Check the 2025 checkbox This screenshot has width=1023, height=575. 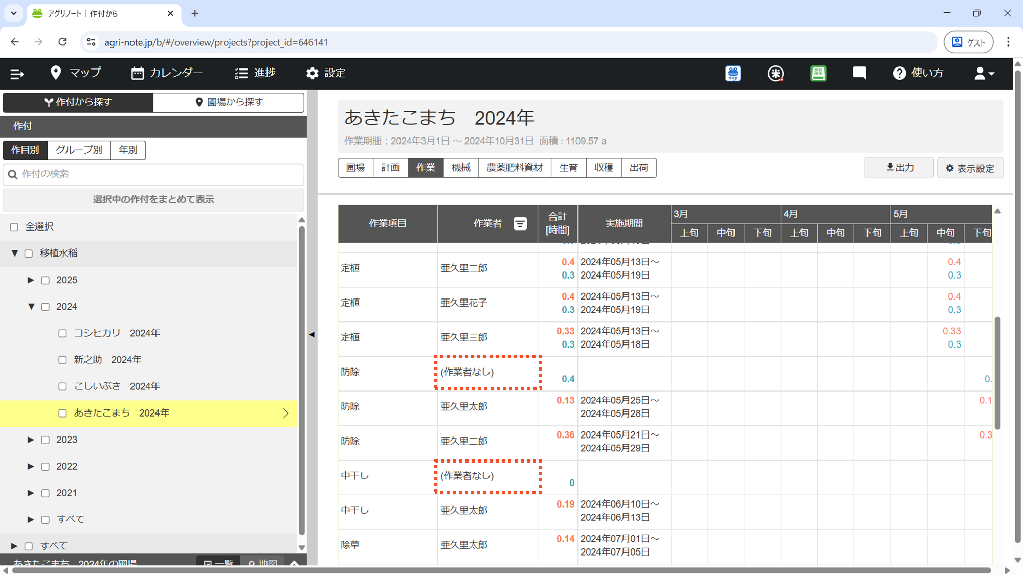click(46, 280)
